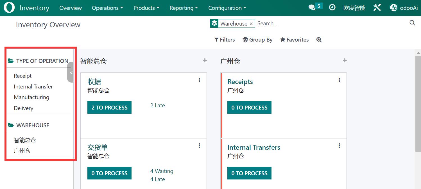The image size is (421, 189).
Task: Open the 交货单 card title
Action: tap(98, 147)
